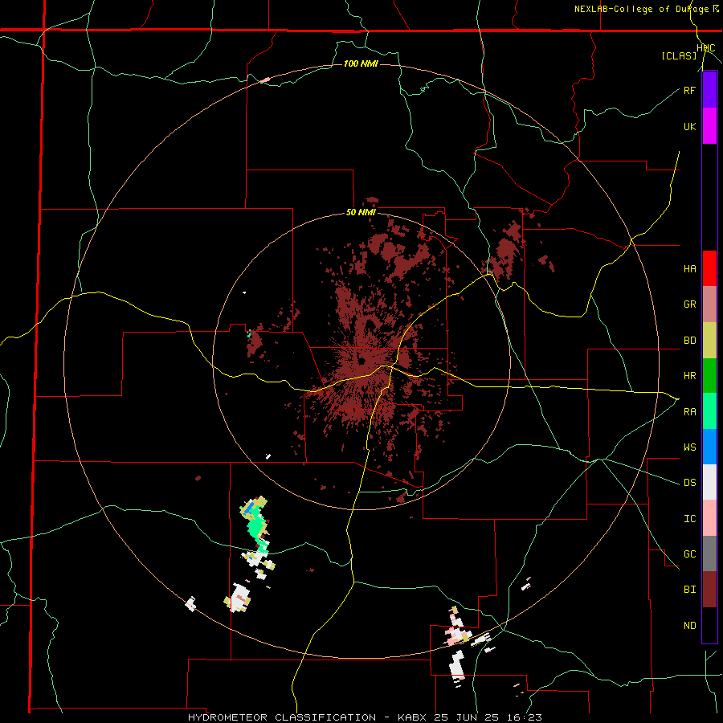Click the ND legend label

[x=689, y=625]
